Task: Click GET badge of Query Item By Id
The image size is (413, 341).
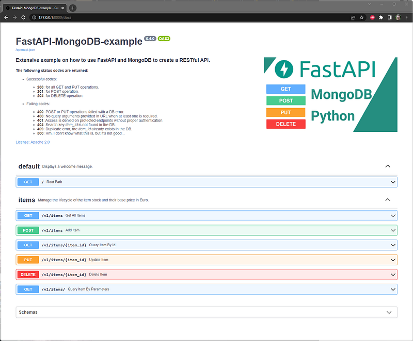Action: tap(28, 245)
